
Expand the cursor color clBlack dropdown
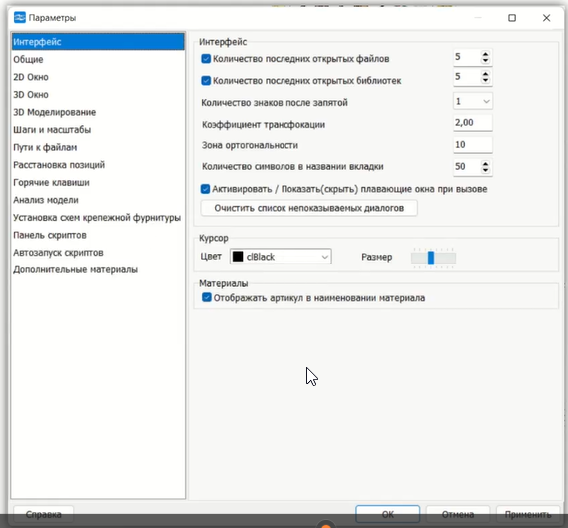pyautogui.click(x=281, y=257)
